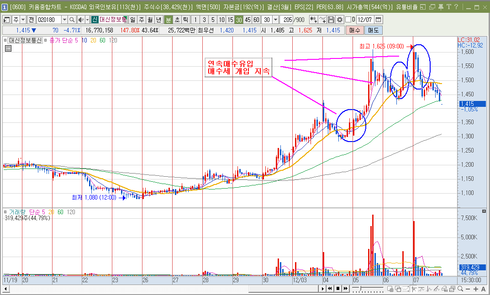This screenshot has width=490, height=295.
Task: Open the calendar date picker icon
Action: 378,20
